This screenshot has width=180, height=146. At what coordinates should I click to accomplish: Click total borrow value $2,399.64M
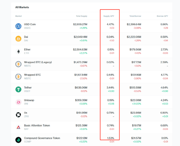coord(134,24)
